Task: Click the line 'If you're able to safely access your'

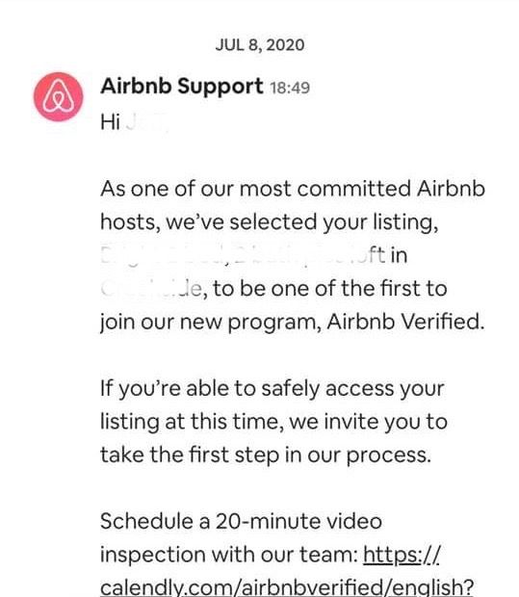Action: (272, 389)
